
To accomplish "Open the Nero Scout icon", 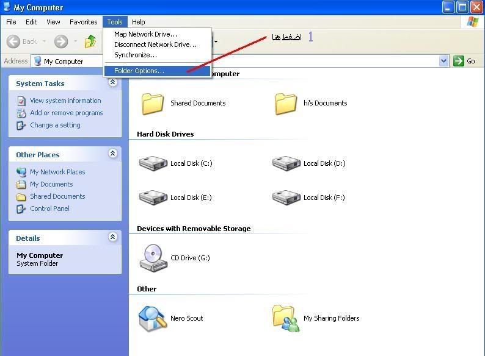I will click(x=151, y=318).
